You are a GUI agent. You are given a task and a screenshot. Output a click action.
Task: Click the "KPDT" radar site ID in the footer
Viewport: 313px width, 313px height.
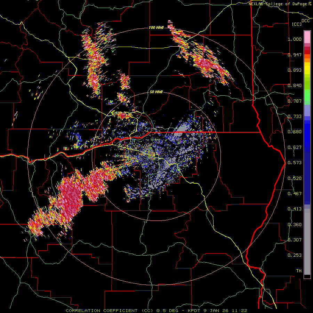194,311
